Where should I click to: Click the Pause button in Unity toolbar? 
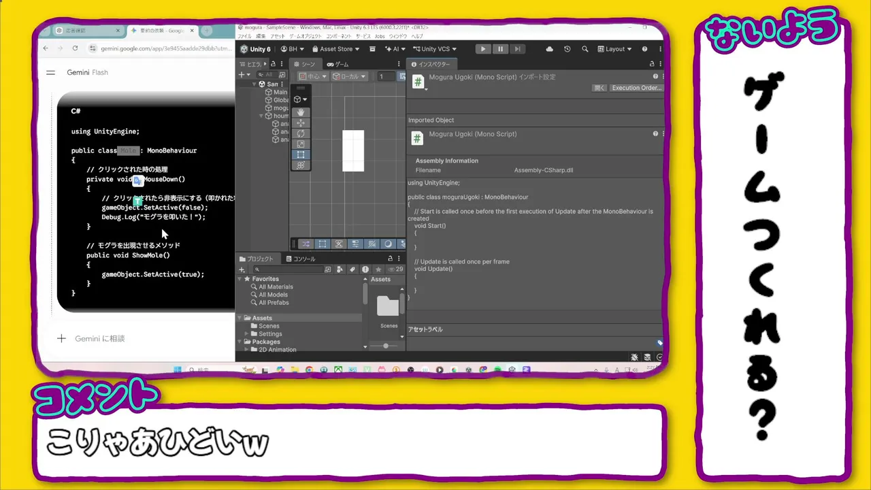pos(500,49)
